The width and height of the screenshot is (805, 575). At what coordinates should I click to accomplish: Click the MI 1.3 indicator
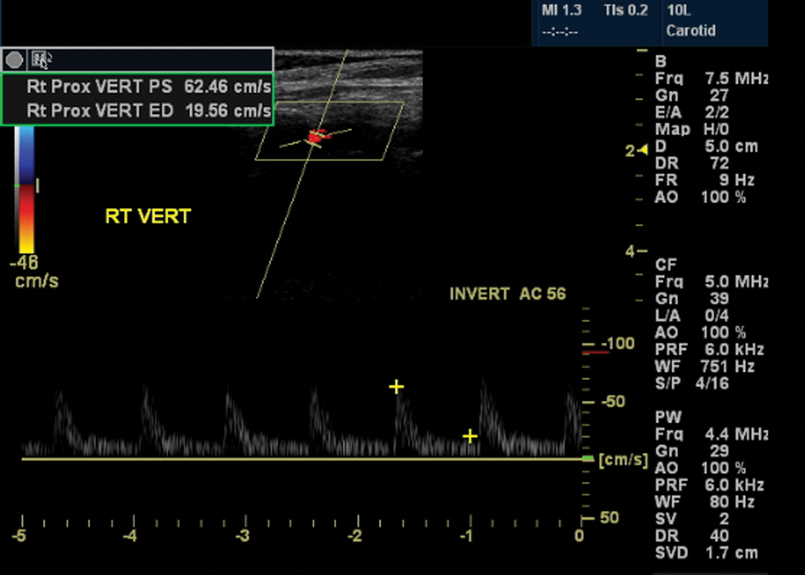(x=562, y=10)
